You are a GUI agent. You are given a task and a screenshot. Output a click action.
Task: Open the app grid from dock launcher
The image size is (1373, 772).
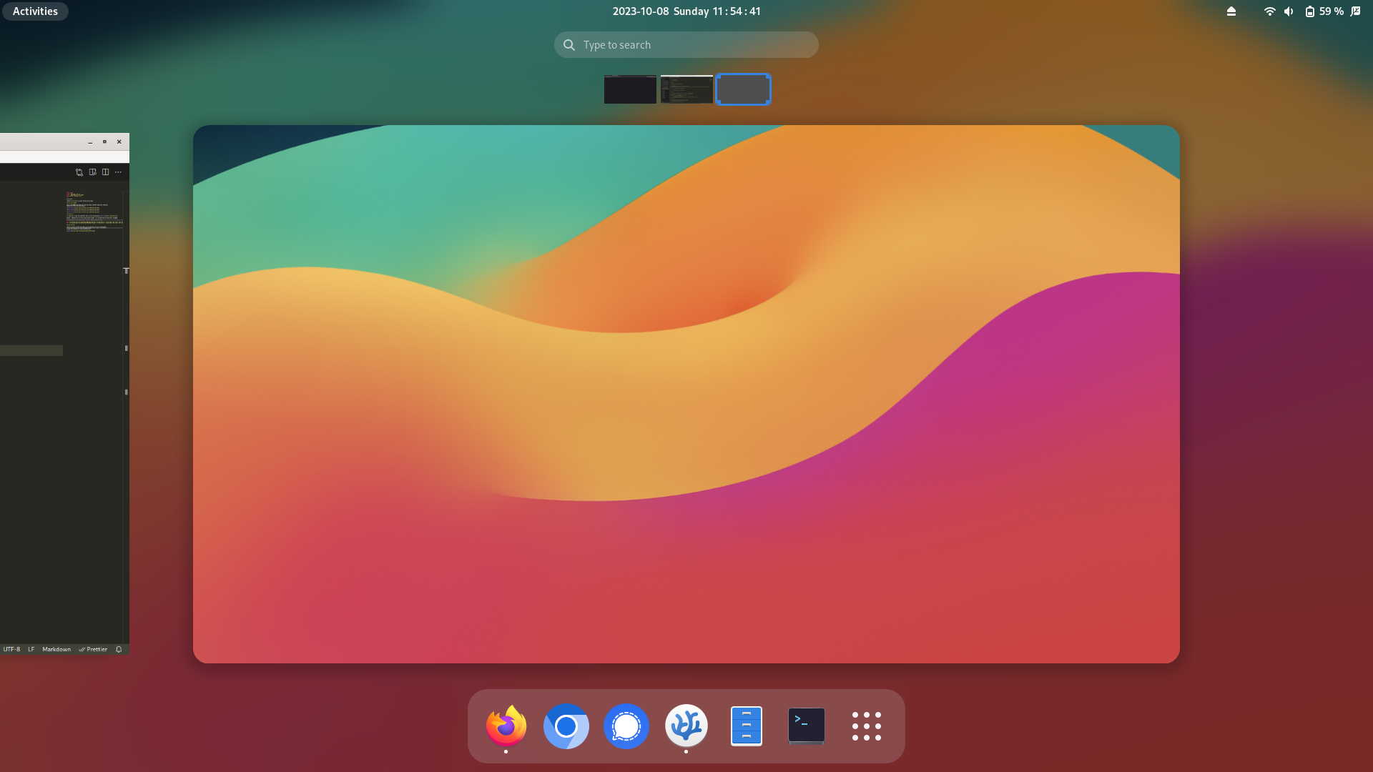point(866,726)
